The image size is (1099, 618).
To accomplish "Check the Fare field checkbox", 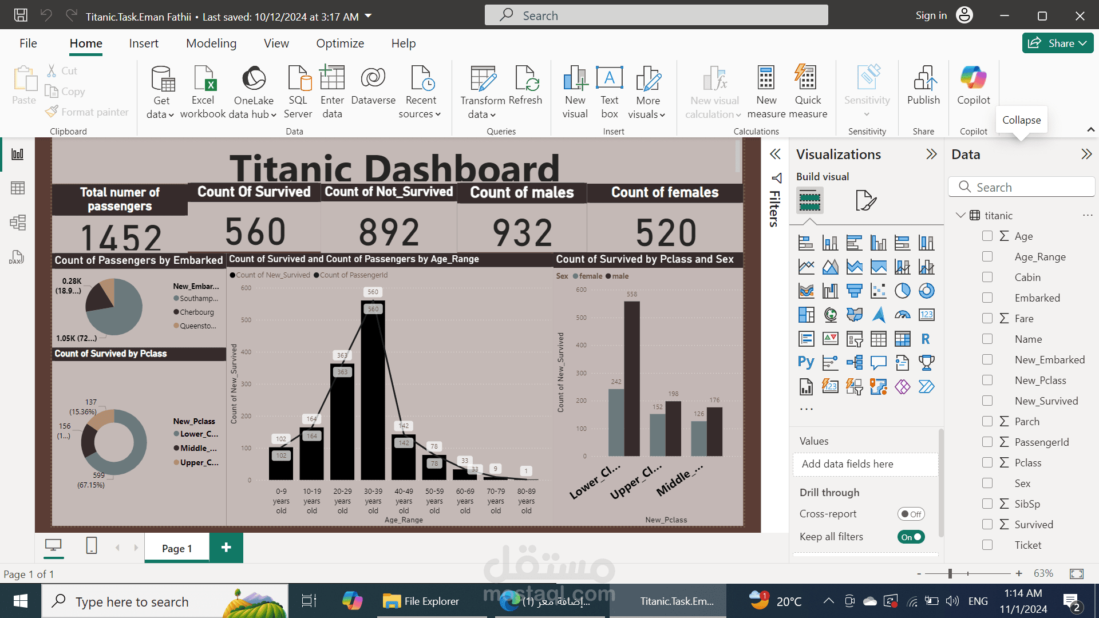I will [987, 318].
